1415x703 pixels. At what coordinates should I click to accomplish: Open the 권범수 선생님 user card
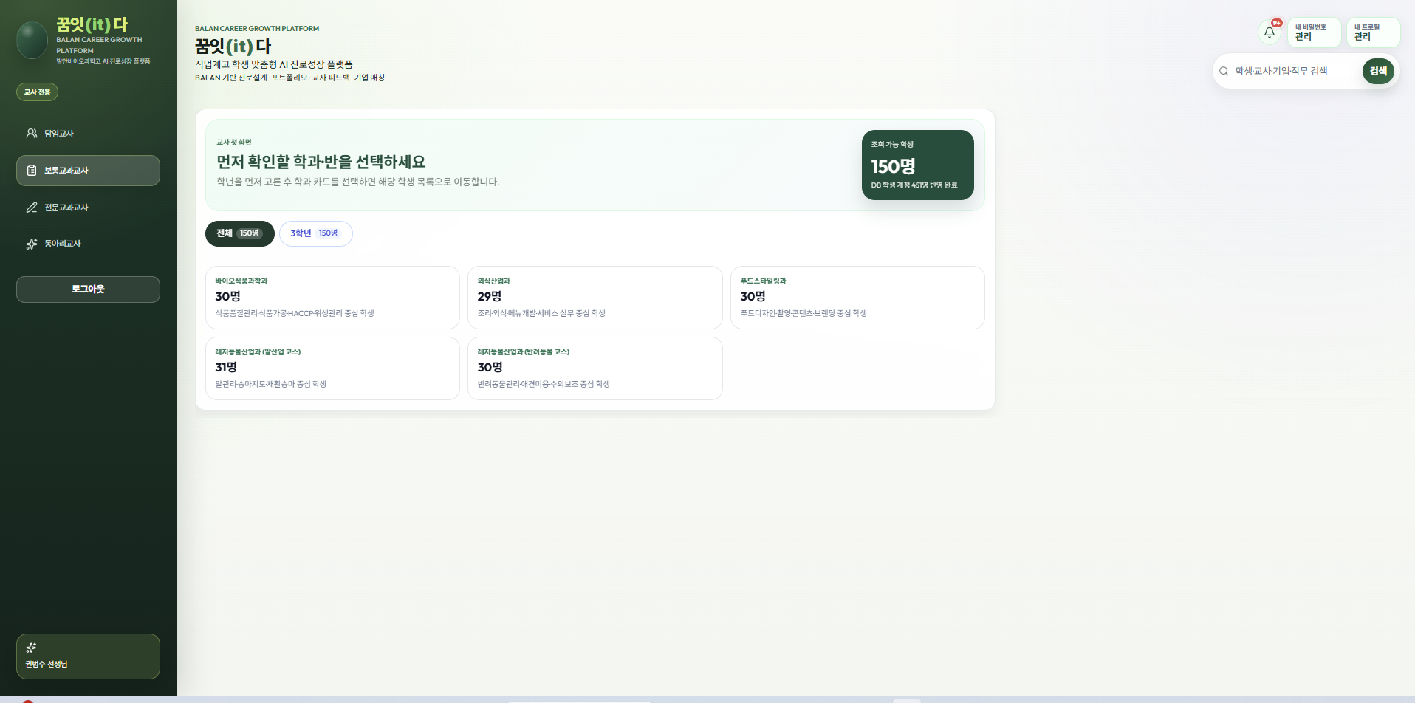coord(88,656)
